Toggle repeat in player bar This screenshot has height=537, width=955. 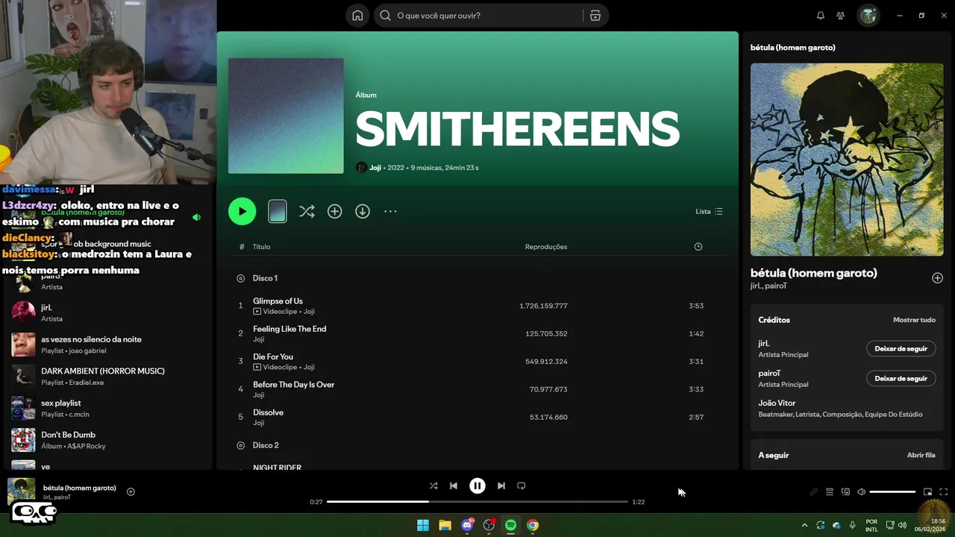coord(522,486)
